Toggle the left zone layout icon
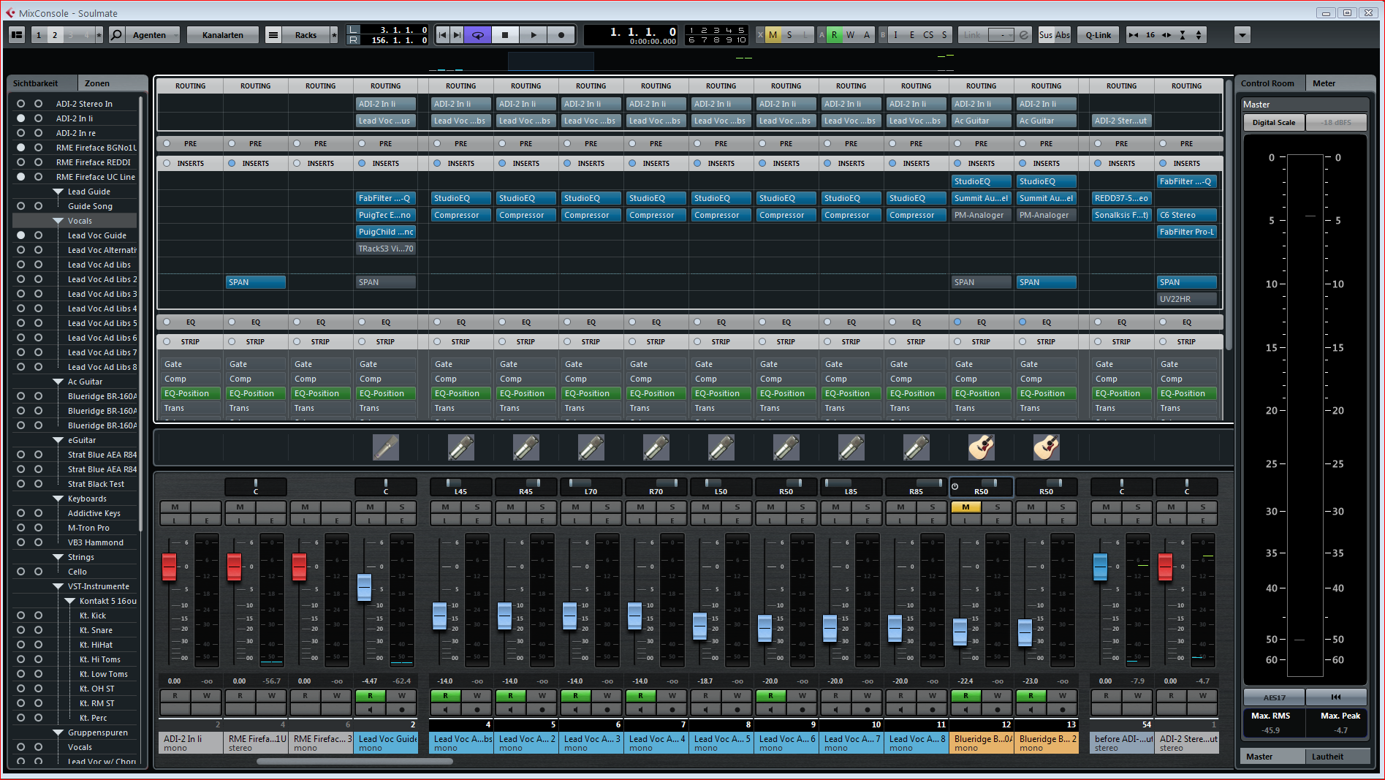 (x=17, y=35)
